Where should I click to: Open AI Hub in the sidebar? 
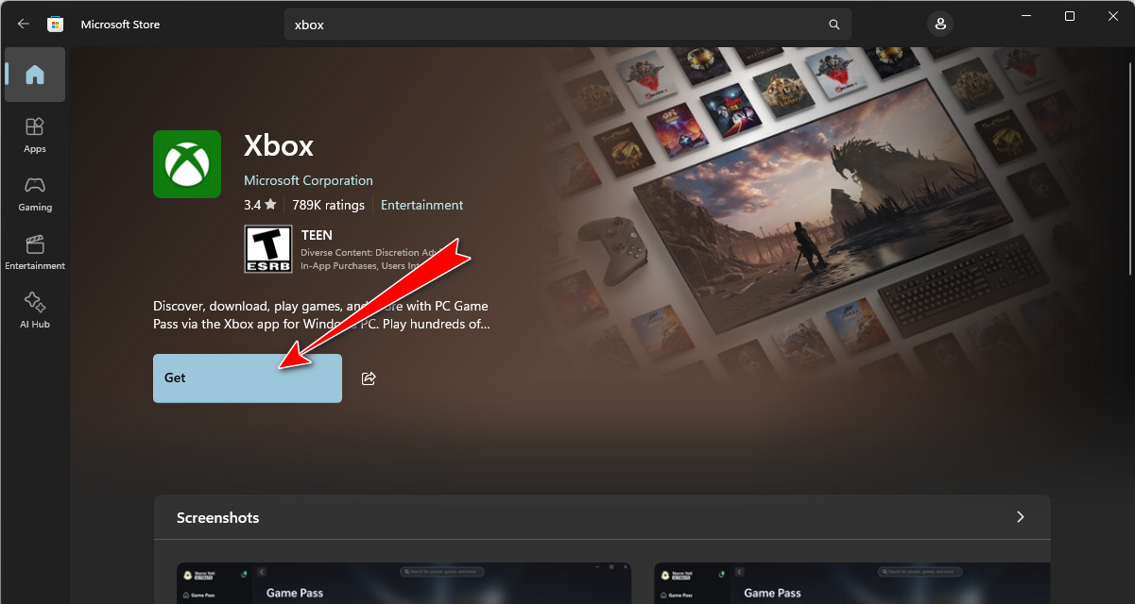(35, 310)
